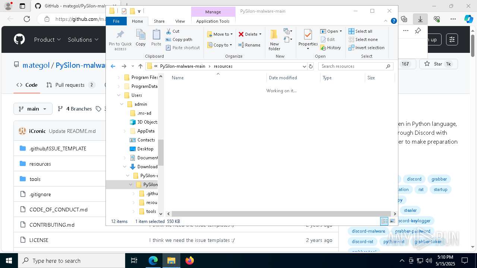Open Properties via checkmark icon
The width and height of the screenshot is (477, 268).
[x=308, y=35]
